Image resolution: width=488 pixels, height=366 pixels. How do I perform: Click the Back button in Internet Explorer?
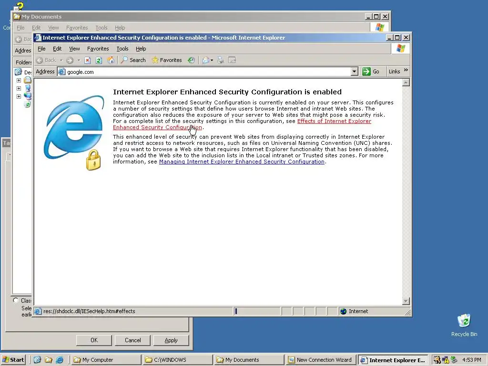pos(46,60)
